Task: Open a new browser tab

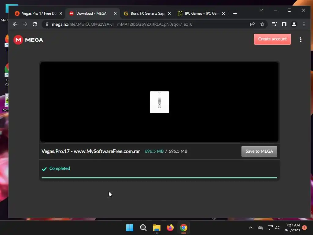Action: click(235, 13)
